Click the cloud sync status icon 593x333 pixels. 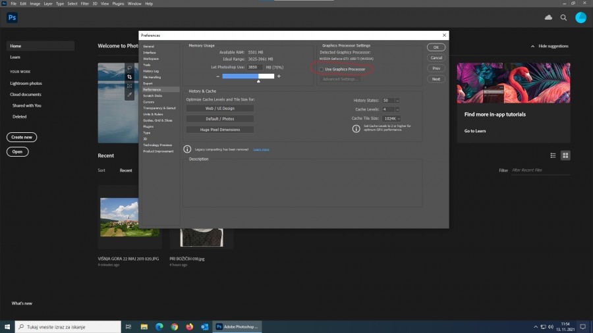[x=548, y=18]
